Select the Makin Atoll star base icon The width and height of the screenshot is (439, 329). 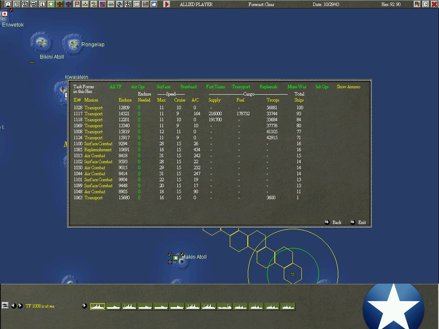point(175,258)
